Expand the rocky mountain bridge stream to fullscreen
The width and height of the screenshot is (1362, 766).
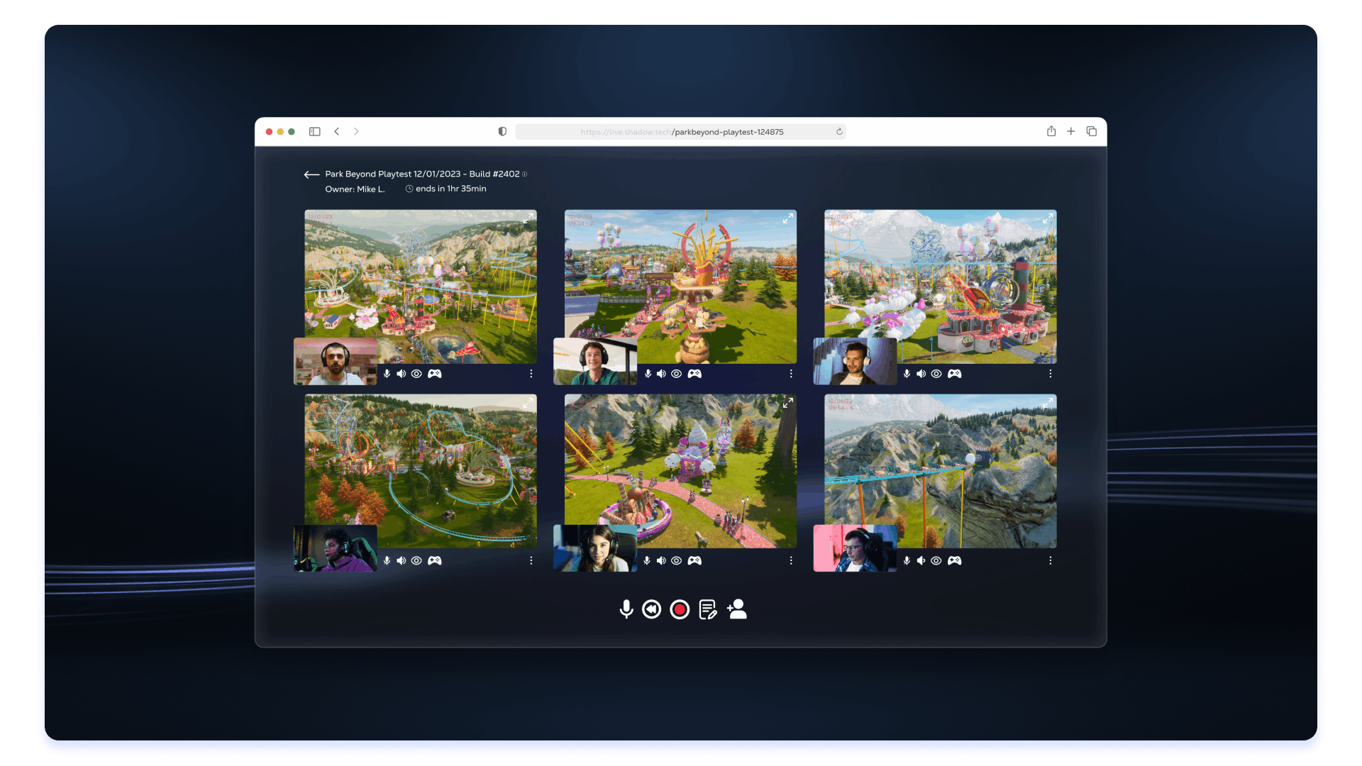(x=1048, y=403)
